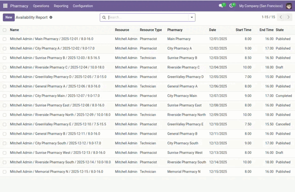
Task: Sort by the End Time column header
Action: click(267, 30)
